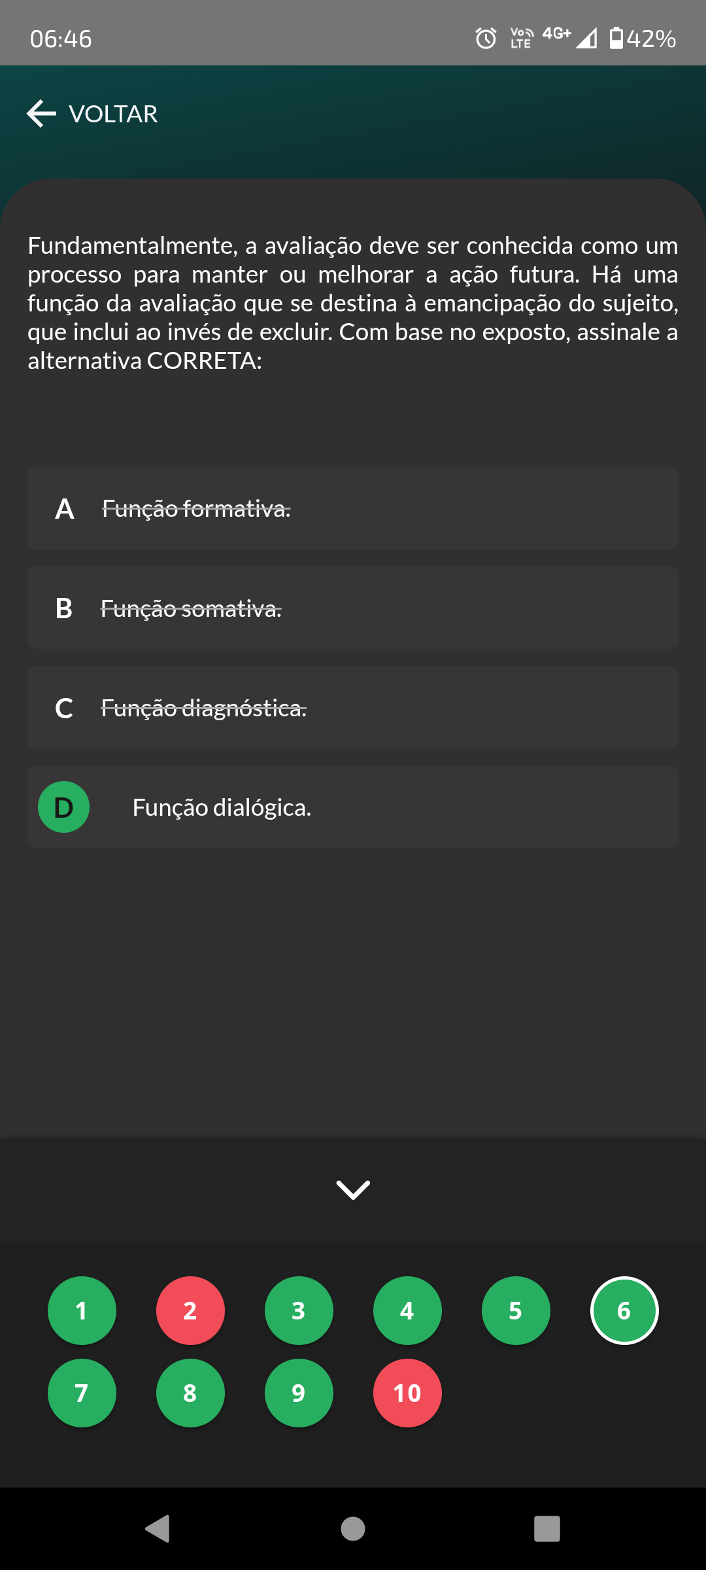Open question 8

tap(190, 1393)
